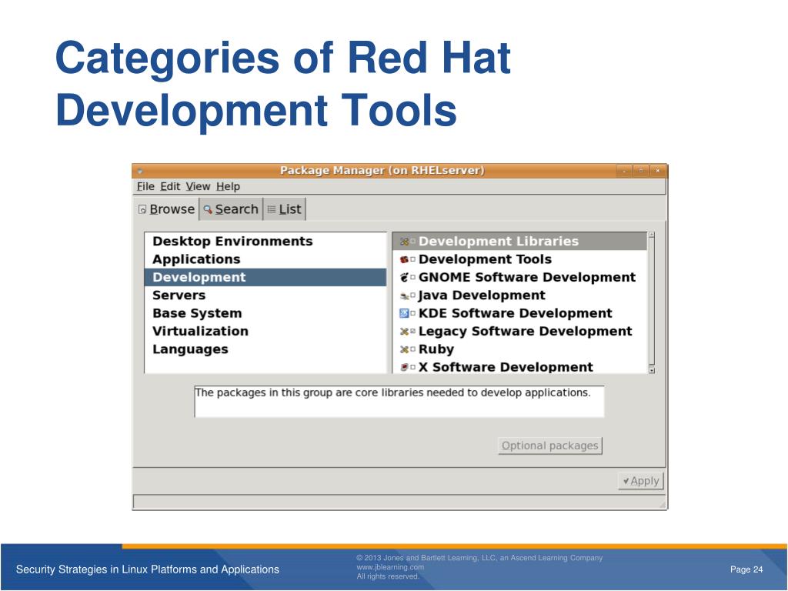Select the Virtualization category
Image resolution: width=788 pixels, height=591 pixels.
pyautogui.click(x=265, y=332)
